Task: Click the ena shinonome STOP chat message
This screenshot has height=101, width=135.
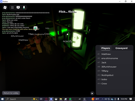Action: tap(11, 31)
